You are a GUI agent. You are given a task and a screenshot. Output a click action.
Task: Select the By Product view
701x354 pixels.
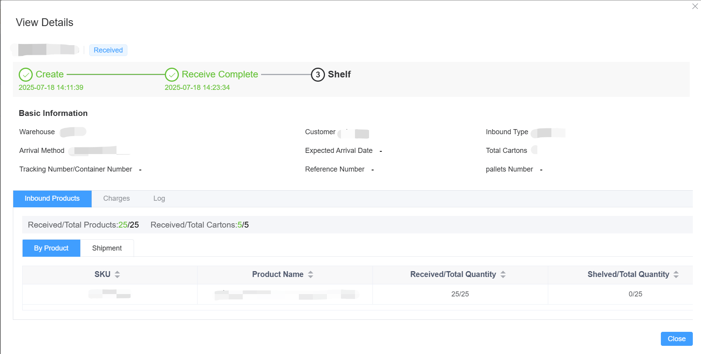51,248
